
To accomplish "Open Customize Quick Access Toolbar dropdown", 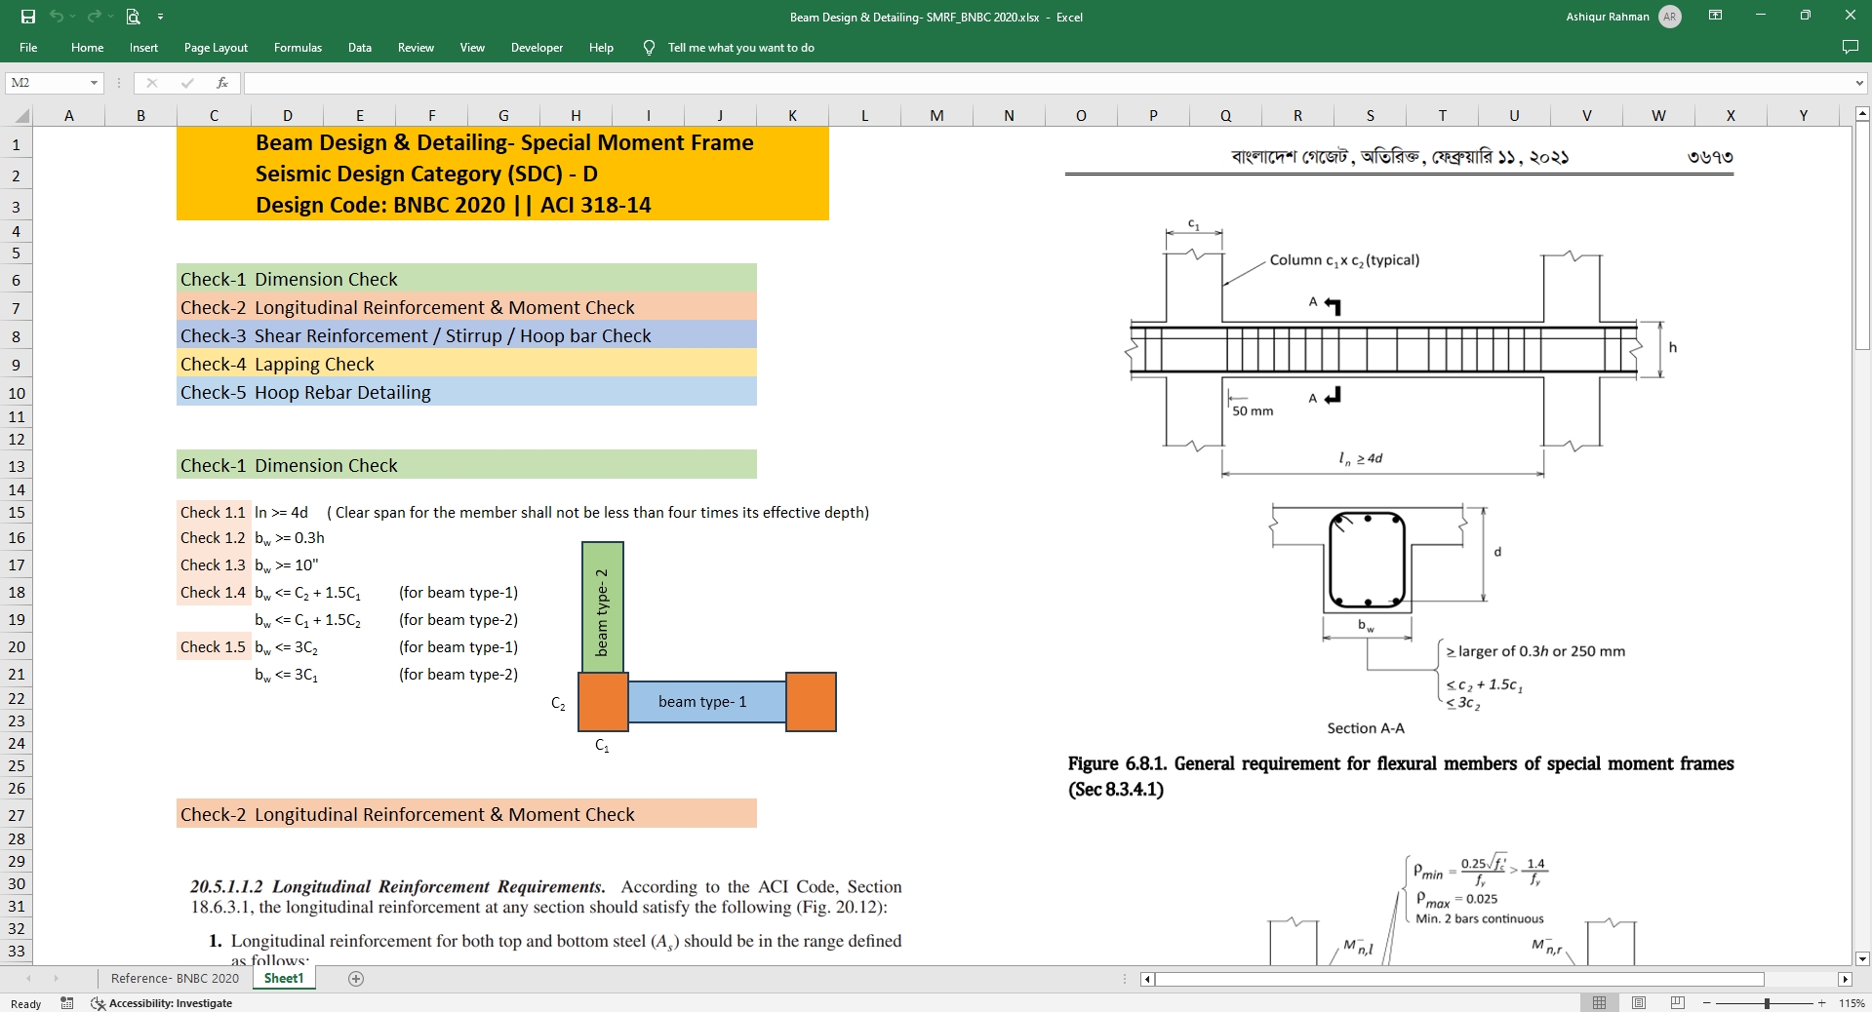I will [x=161, y=17].
